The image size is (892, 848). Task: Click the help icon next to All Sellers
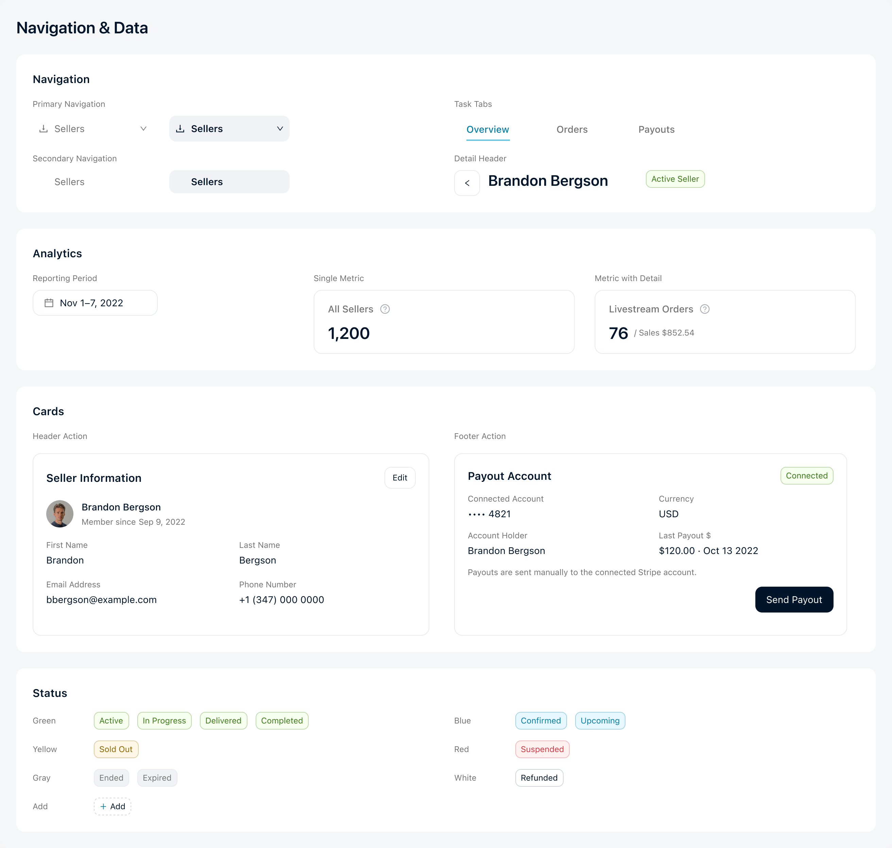tap(385, 309)
